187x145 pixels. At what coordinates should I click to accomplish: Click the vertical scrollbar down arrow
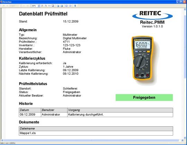coord(185,138)
